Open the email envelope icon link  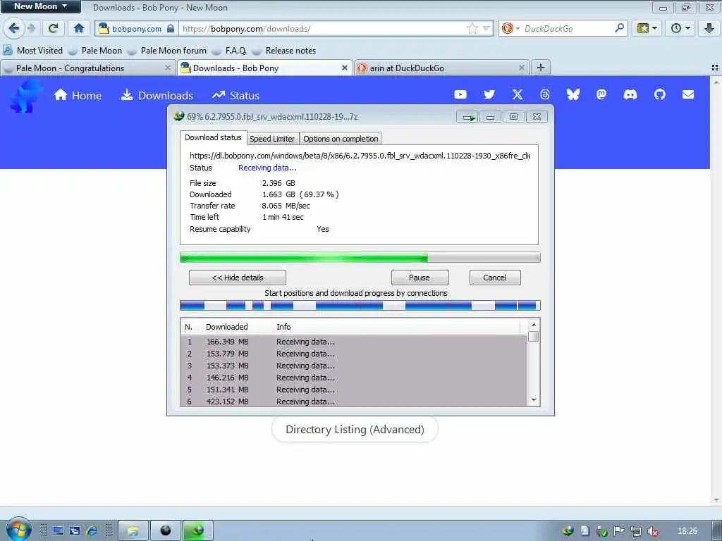[688, 94]
